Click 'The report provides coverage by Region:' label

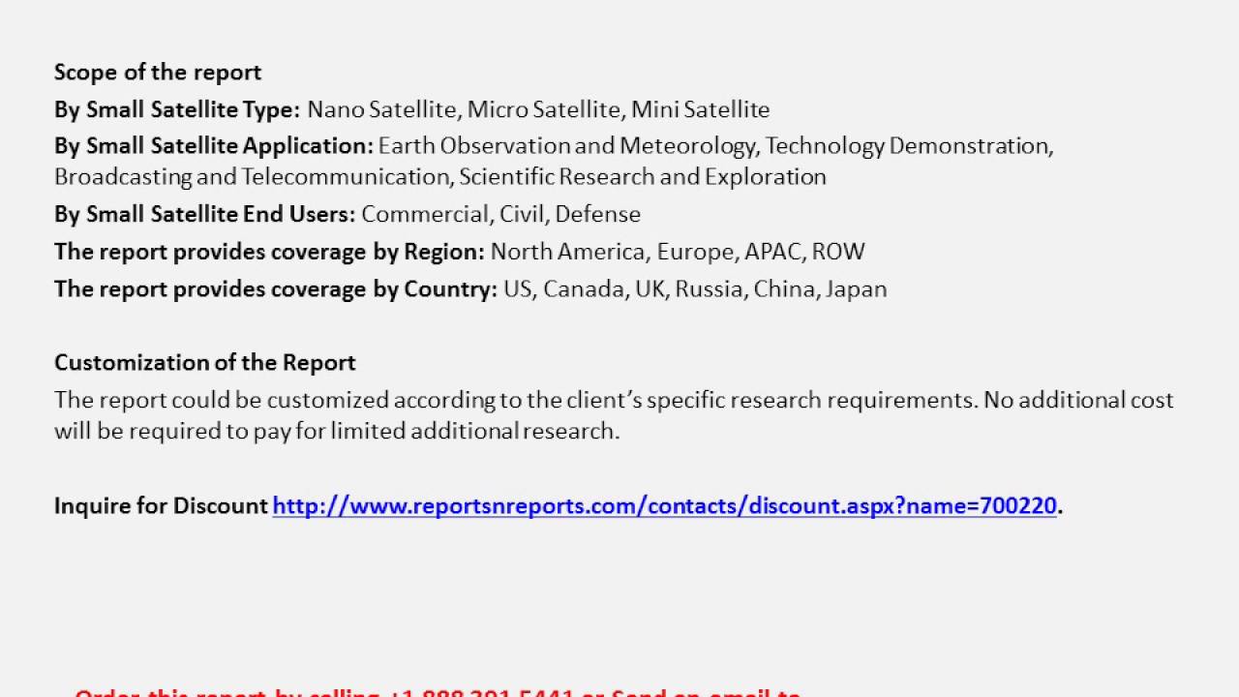[270, 252]
